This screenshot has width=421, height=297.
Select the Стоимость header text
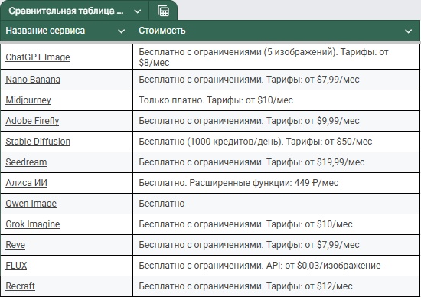click(162, 31)
